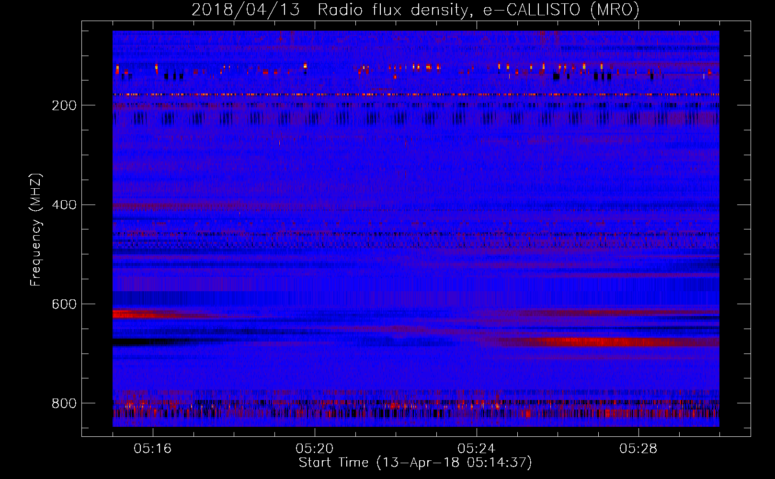Click the 05:24 time tick label
The width and height of the screenshot is (775, 479).
477,448
